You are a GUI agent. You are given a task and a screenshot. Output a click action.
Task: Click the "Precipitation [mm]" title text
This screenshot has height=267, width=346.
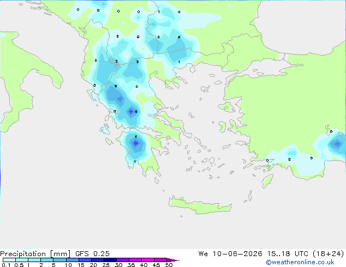coord(35,254)
